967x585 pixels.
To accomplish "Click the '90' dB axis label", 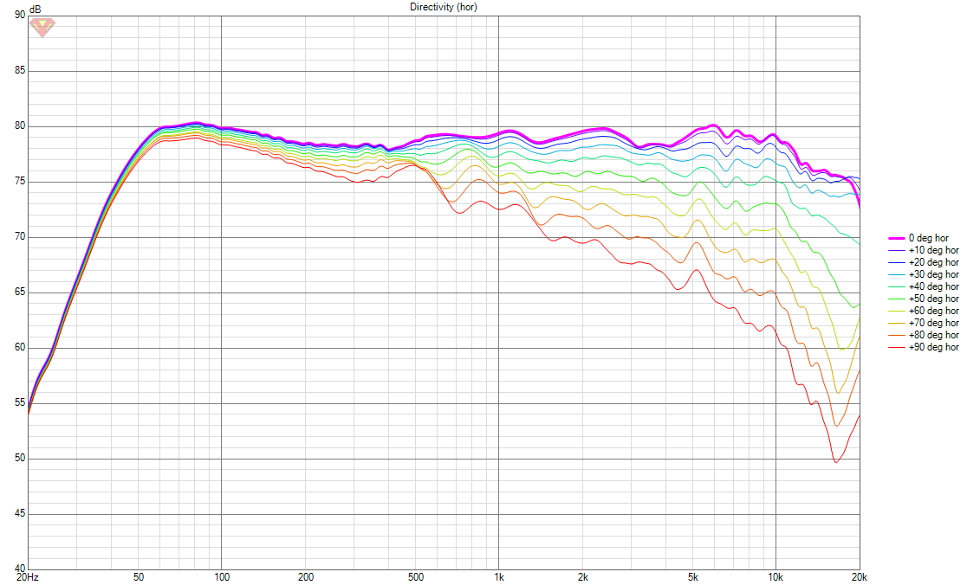I will click(20, 15).
